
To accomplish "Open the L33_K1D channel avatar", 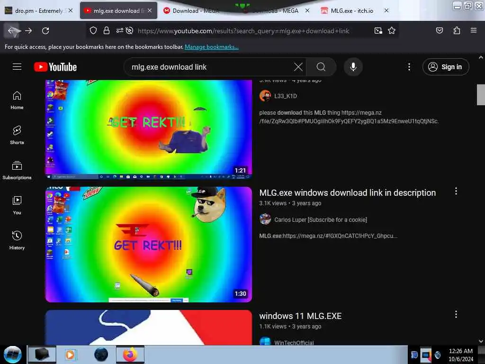I will point(265,96).
